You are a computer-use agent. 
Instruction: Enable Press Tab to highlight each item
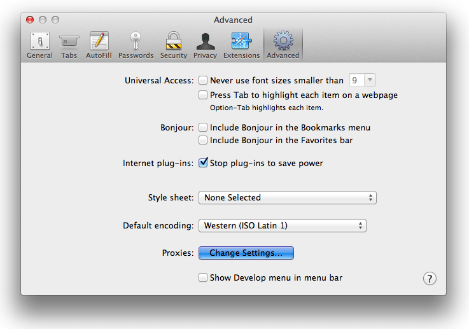(x=203, y=95)
